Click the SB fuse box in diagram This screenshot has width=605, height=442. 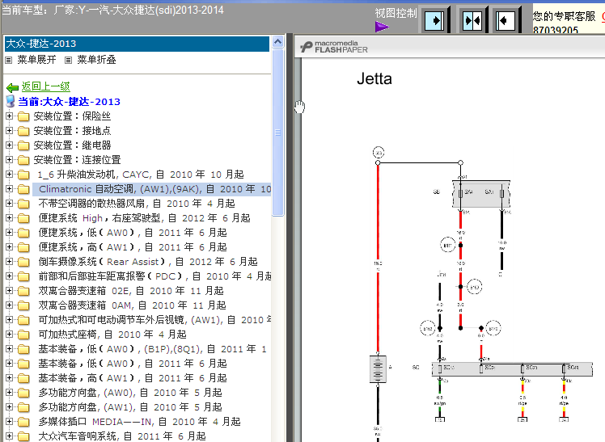tap(480, 194)
